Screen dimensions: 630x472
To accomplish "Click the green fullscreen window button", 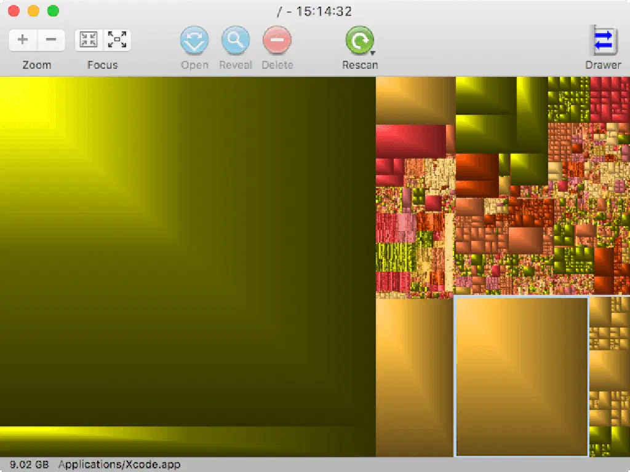I will tap(53, 11).
